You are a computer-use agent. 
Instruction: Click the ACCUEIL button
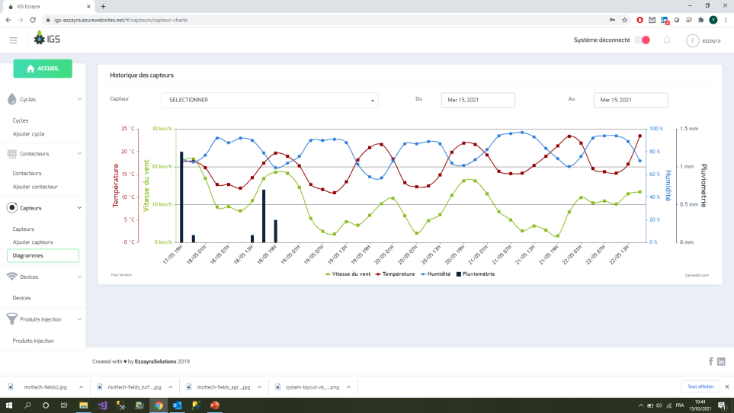[x=43, y=69]
